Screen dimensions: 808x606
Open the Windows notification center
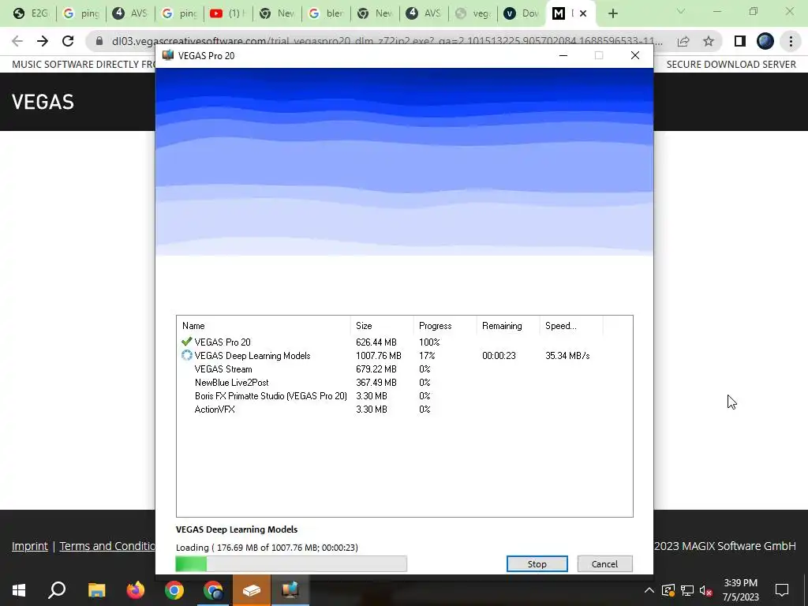pos(782,590)
